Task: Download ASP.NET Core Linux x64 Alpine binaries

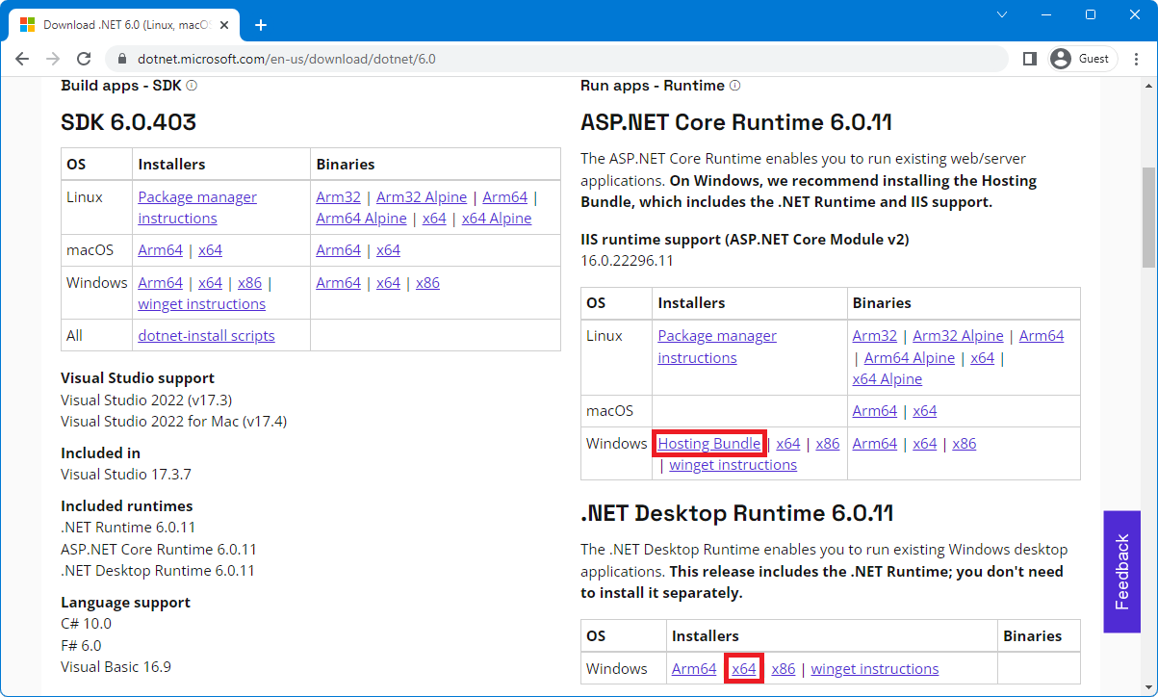Action: point(887,378)
